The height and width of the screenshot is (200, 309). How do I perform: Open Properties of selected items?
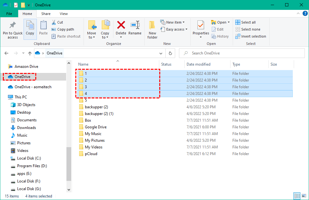pos(201,29)
